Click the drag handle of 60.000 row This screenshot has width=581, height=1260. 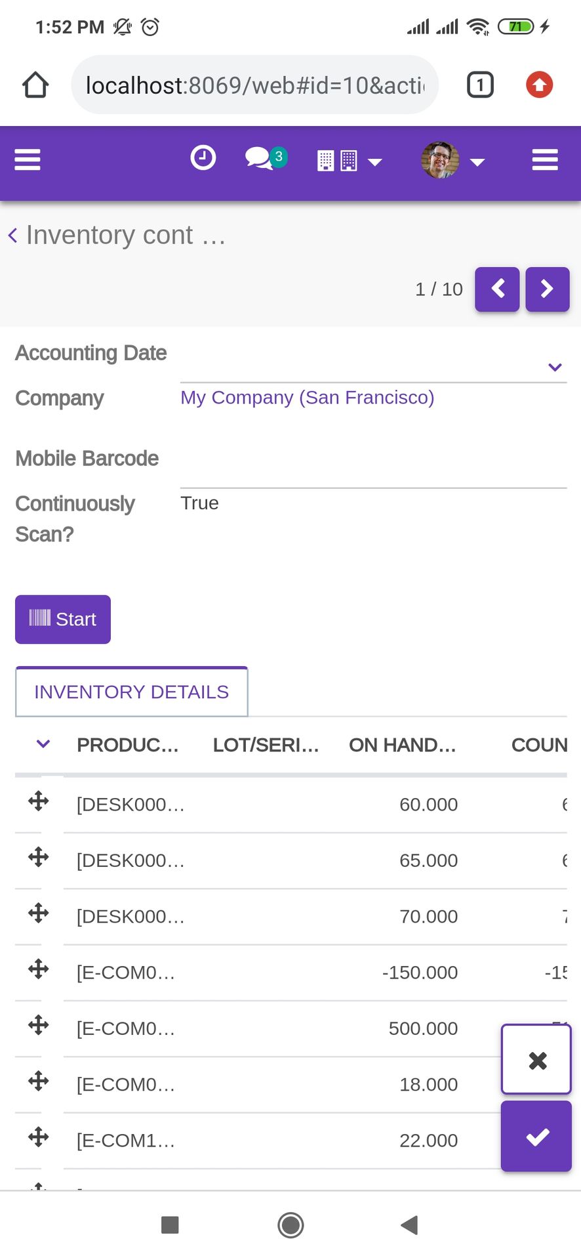(x=39, y=801)
